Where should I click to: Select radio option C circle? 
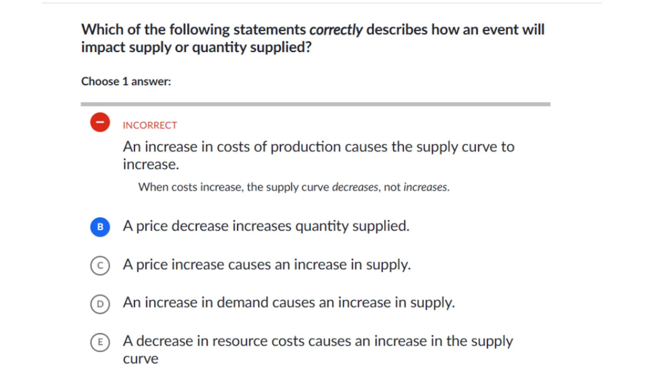click(100, 265)
